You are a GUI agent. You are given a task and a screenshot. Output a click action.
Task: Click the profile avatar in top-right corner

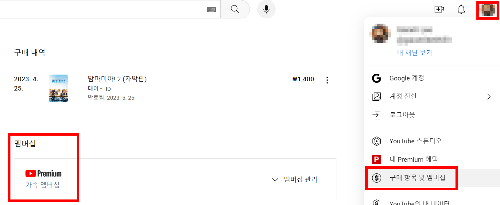pyautogui.click(x=487, y=9)
